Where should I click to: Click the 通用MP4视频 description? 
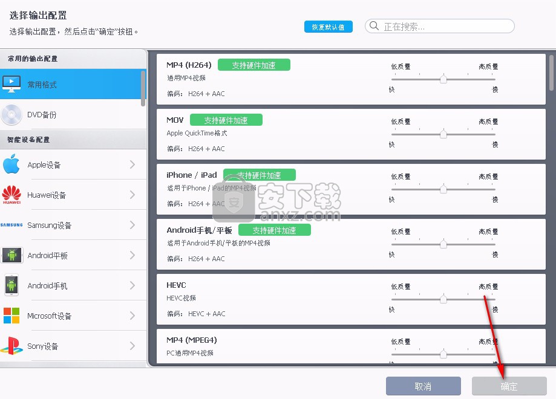[186, 78]
